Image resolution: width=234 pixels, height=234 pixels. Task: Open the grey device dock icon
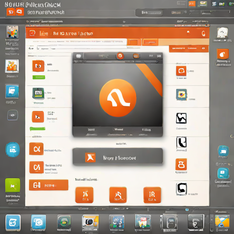coord(170,223)
